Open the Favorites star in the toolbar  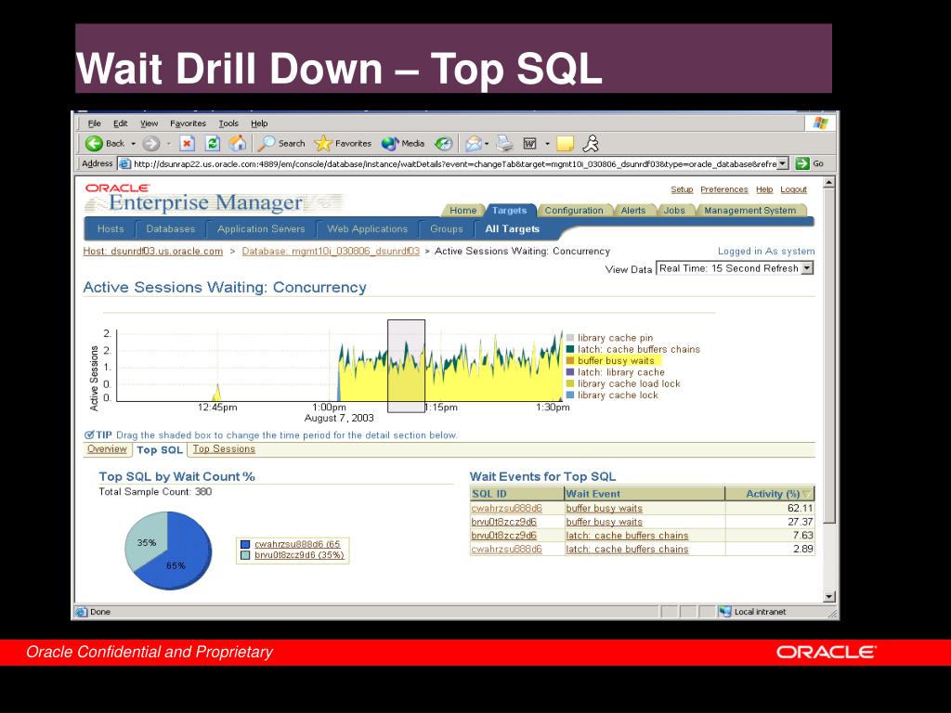point(343,144)
